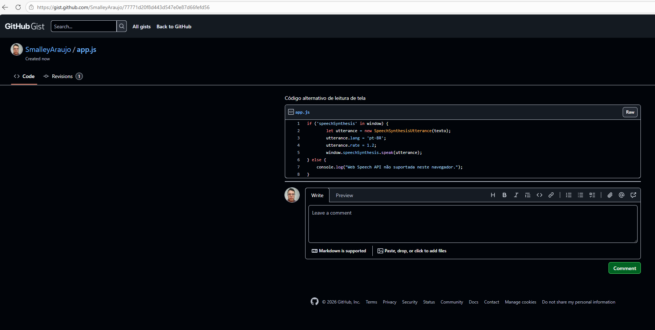Reload the page with the refresh icon

click(x=18, y=7)
